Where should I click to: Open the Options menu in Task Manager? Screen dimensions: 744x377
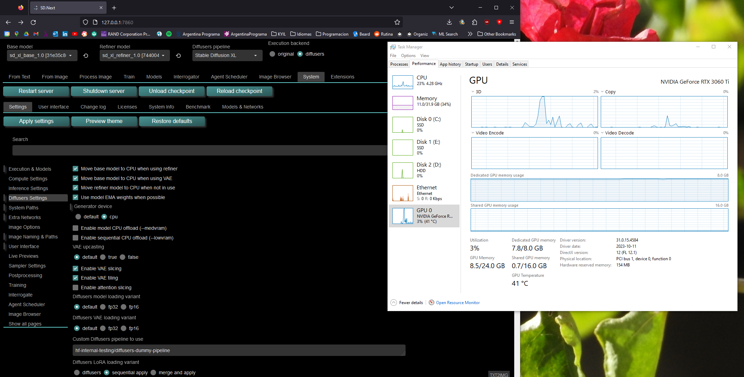408,55
